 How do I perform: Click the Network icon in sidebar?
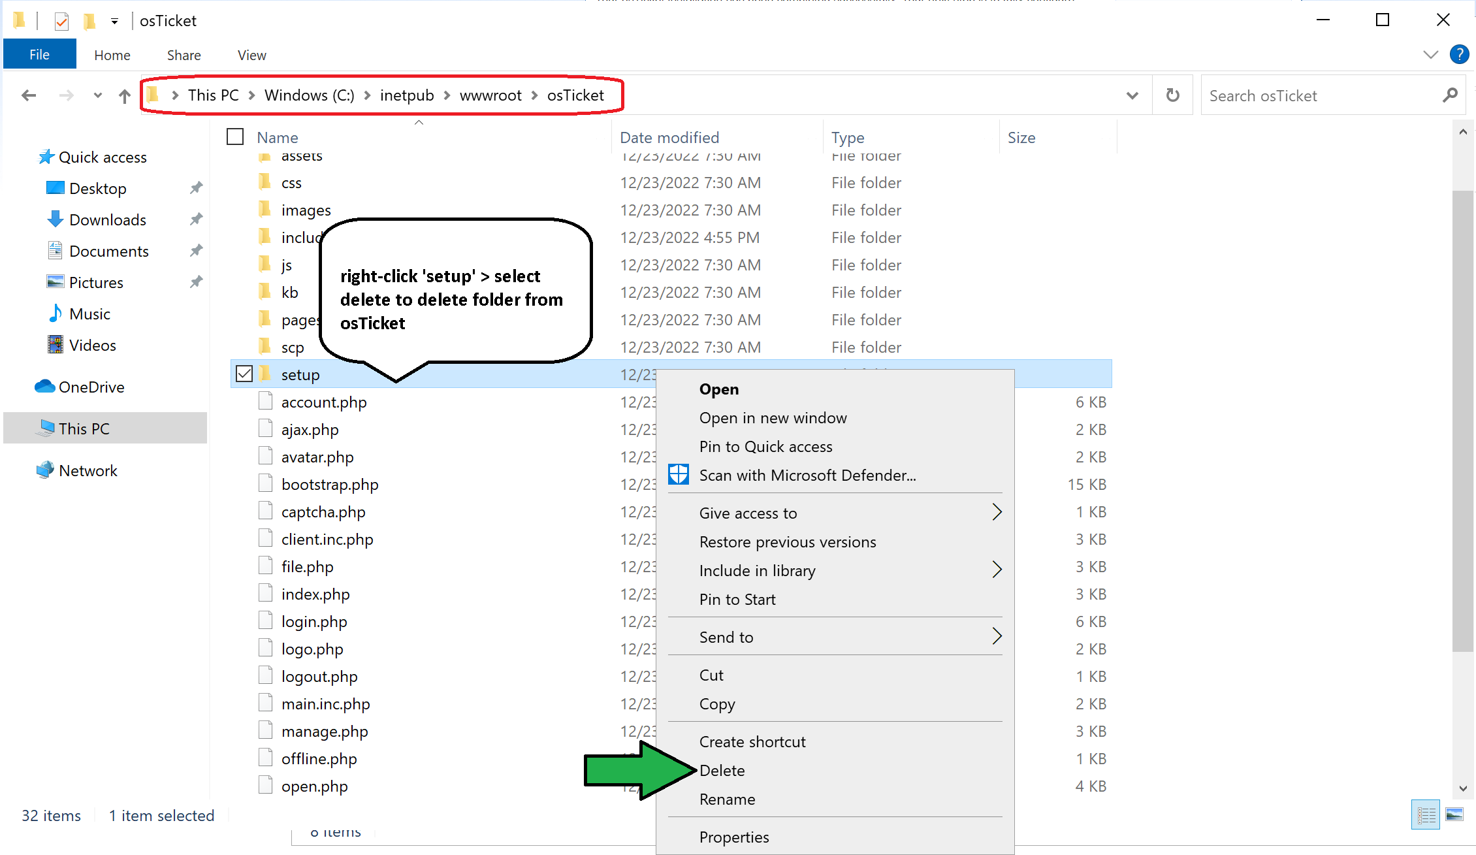click(45, 470)
